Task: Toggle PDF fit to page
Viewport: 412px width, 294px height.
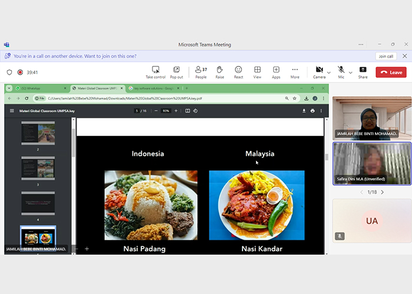Action: point(187,111)
